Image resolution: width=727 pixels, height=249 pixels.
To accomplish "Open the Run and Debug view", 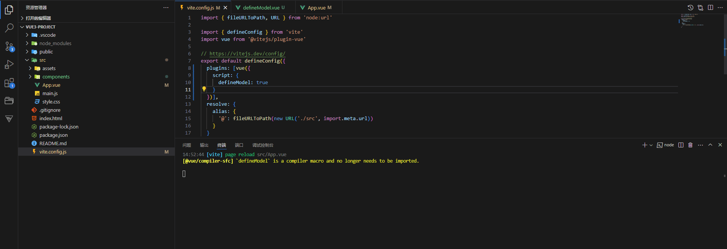I will (x=9, y=64).
